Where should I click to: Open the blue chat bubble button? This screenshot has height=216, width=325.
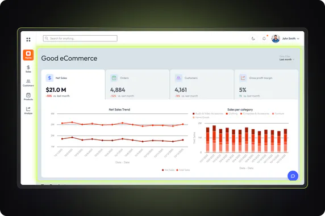(293, 176)
